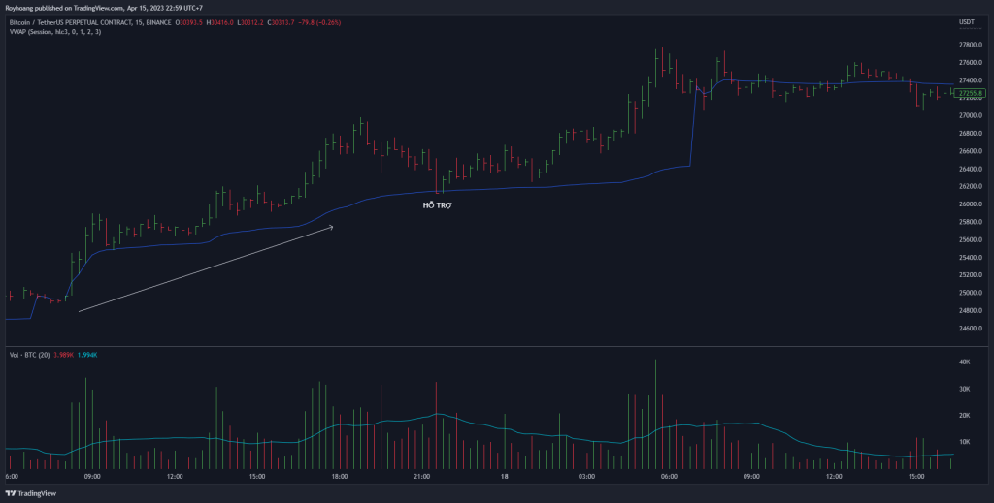Select the VWAP indicator legend
The width and height of the screenshot is (994, 503).
(x=54, y=32)
